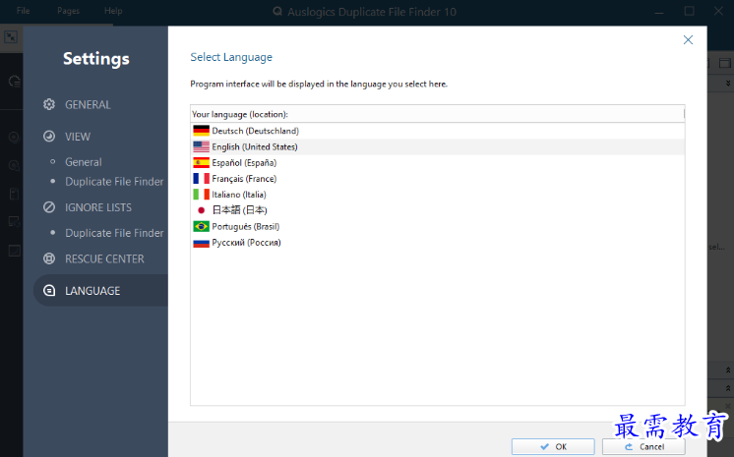Choose Italiano (Italia) language
Viewport: 734px width, 457px height.
pyautogui.click(x=437, y=195)
